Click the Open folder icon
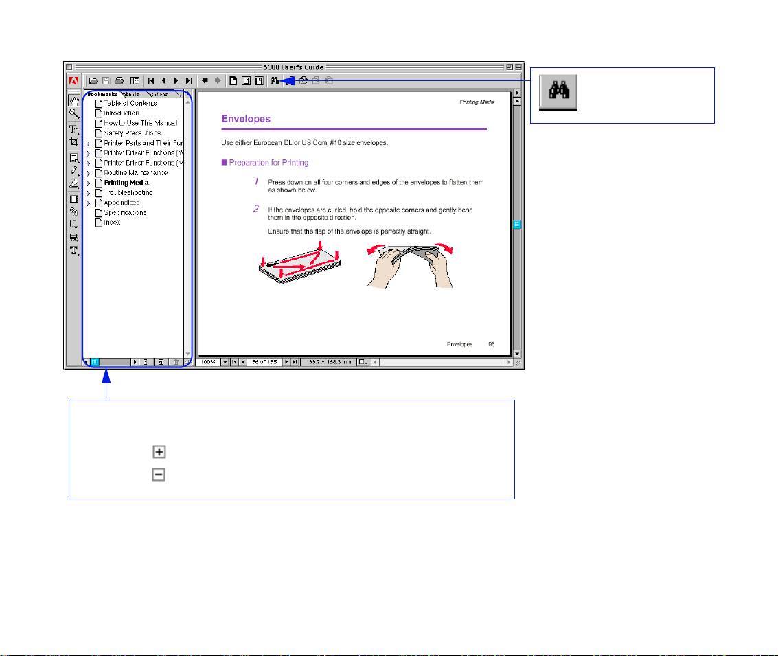Image resolution: width=778 pixels, height=656 pixels. click(93, 81)
